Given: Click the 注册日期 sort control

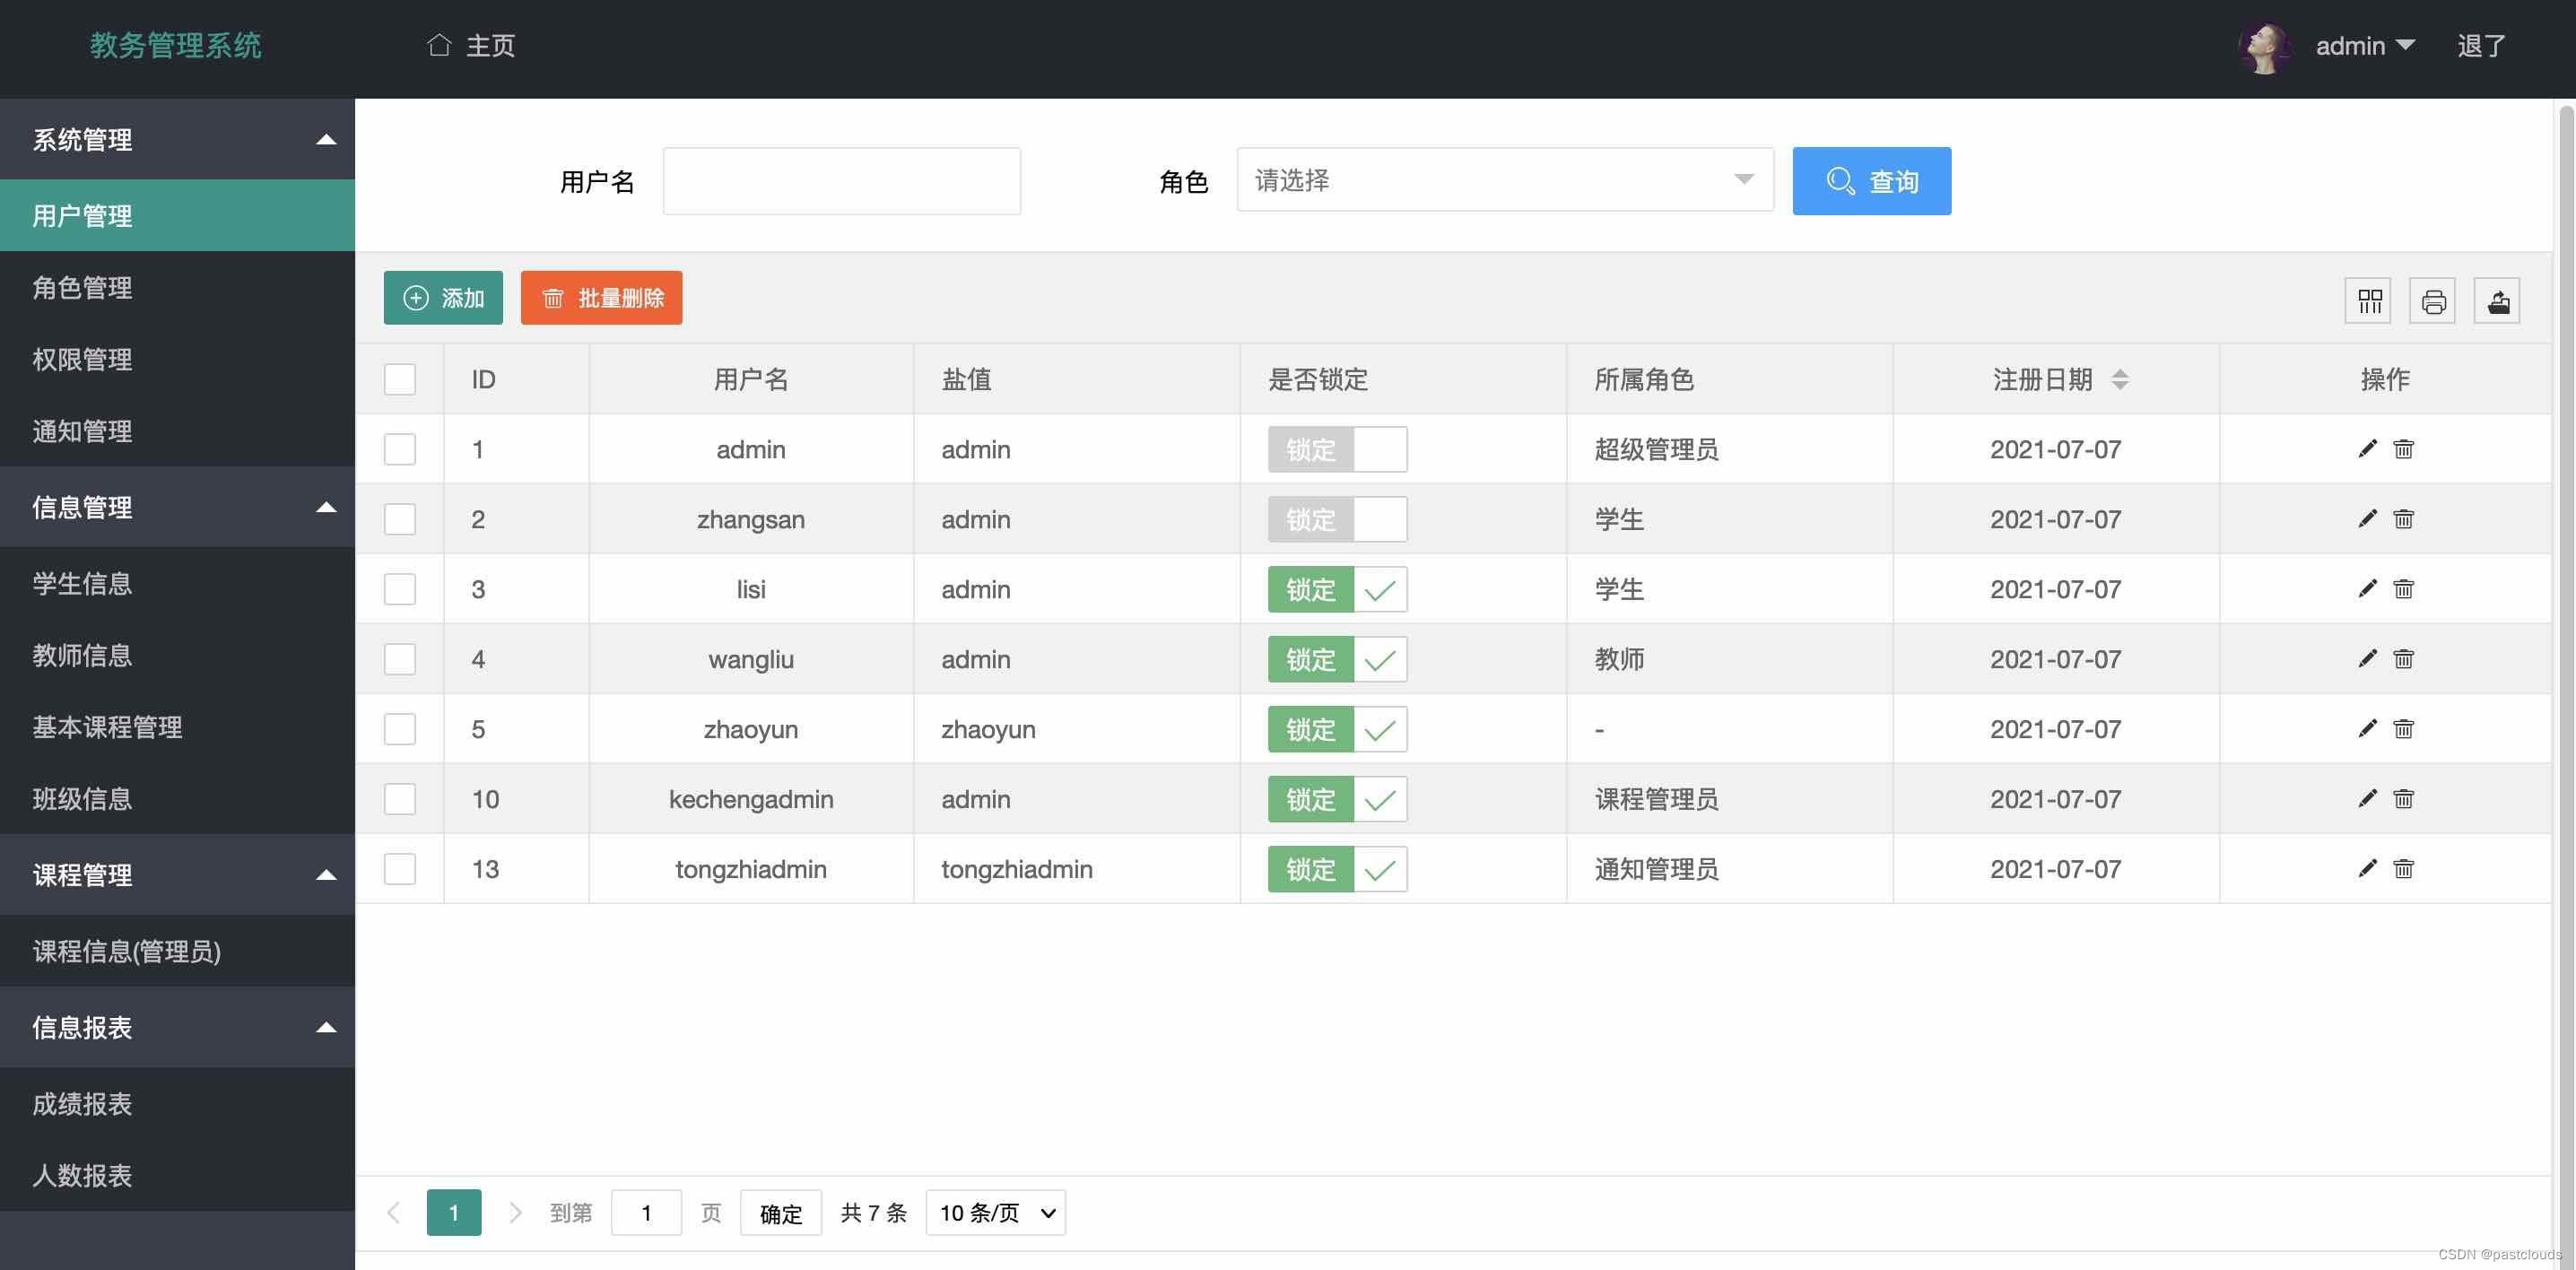Looking at the screenshot, I should tap(2119, 379).
